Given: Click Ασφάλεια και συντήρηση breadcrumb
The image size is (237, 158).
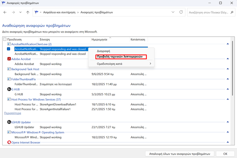Looking at the screenshot, I should click(59, 12).
